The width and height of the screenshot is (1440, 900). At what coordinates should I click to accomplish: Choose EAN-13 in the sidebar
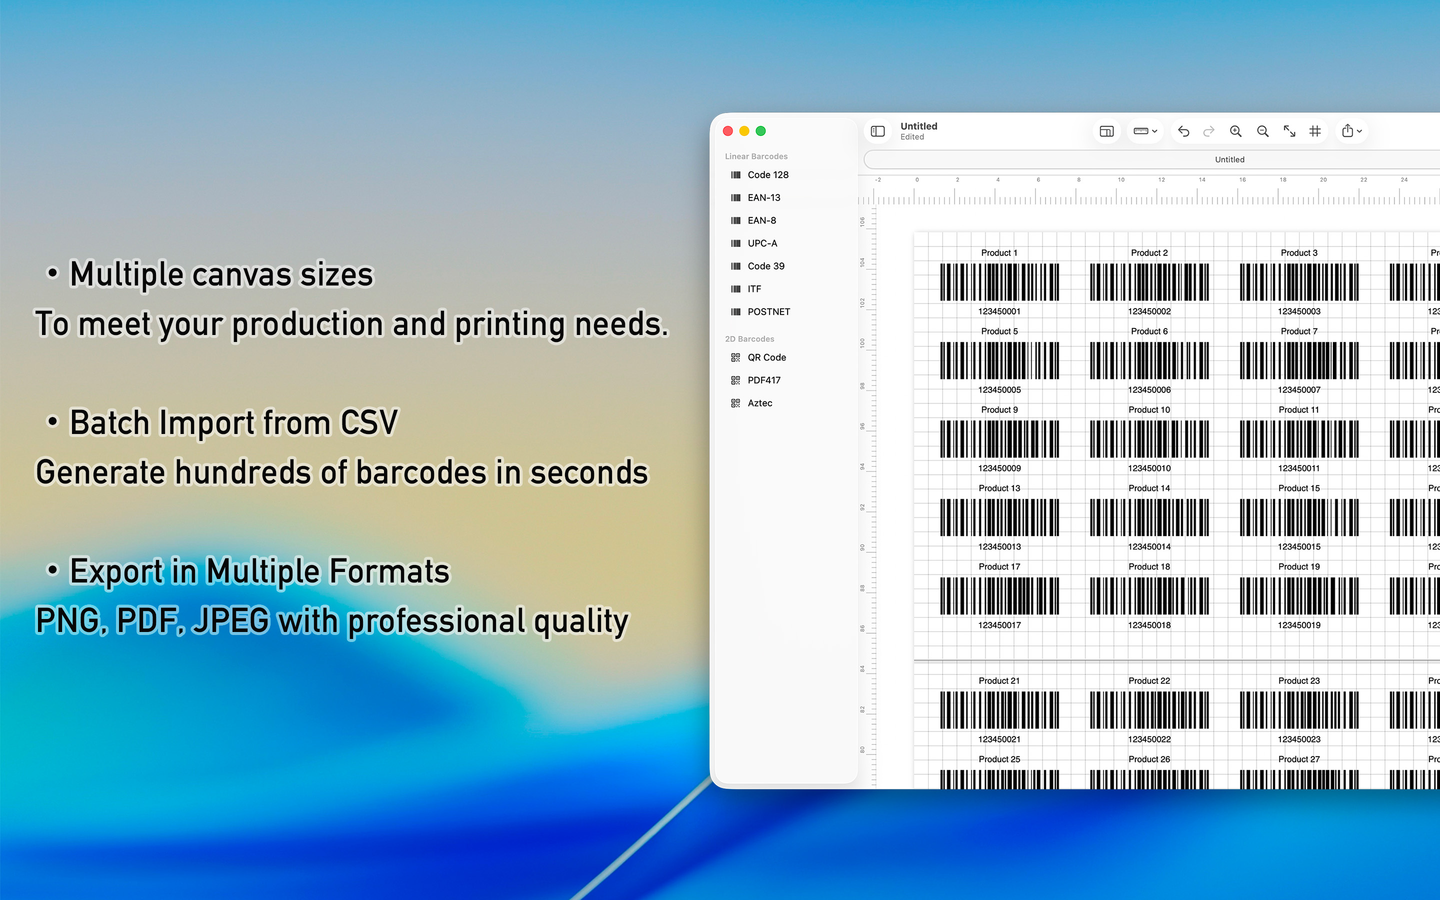tap(785, 197)
